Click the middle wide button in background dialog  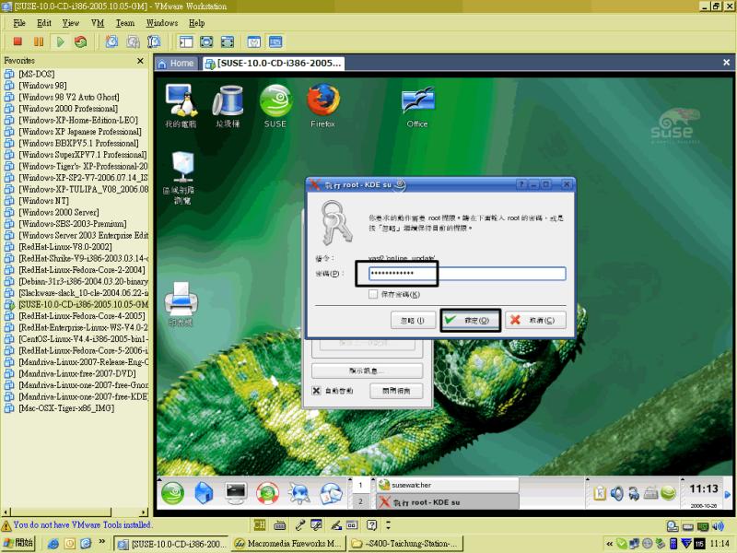[x=367, y=371]
